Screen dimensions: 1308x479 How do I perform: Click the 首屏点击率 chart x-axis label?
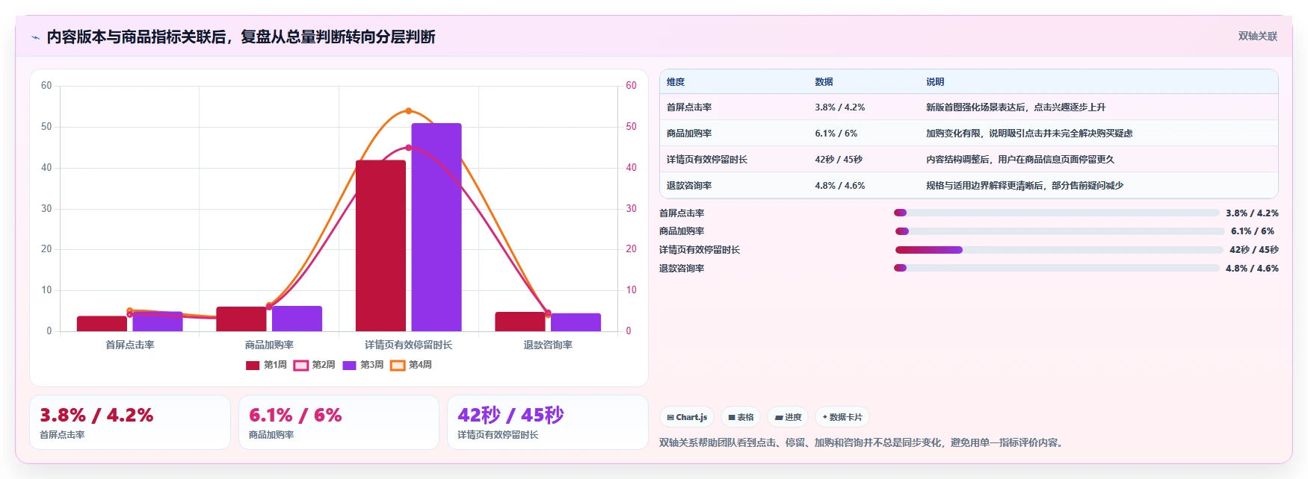[130, 345]
